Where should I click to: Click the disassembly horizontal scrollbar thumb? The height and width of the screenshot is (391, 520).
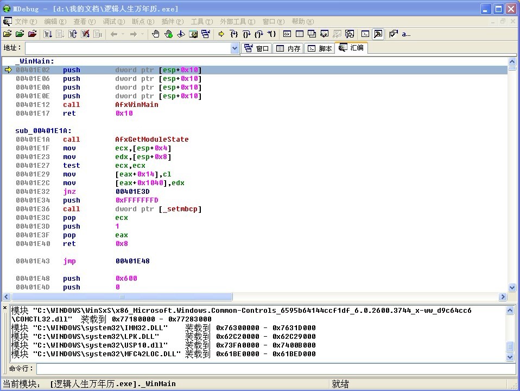[x=122, y=297]
